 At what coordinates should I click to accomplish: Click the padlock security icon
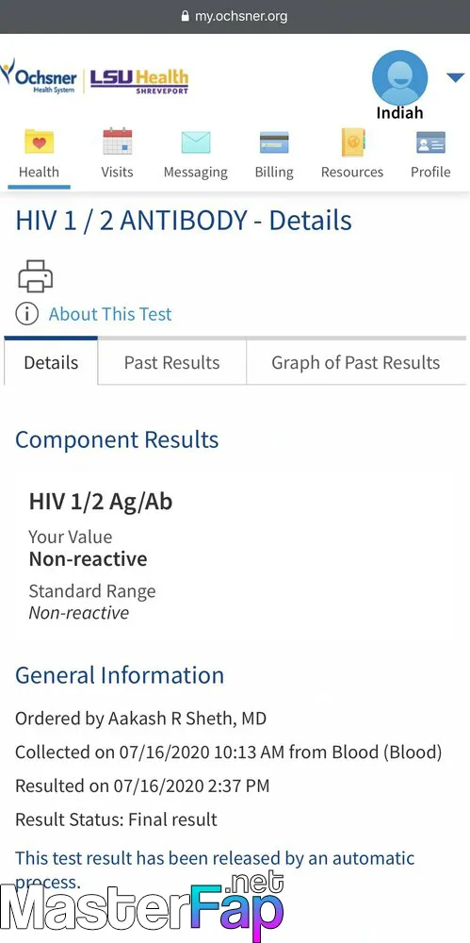point(186,16)
